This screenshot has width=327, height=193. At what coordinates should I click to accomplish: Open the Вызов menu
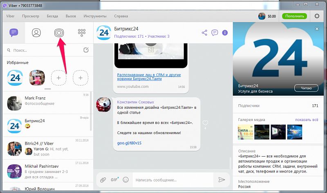pyautogui.click(x=71, y=16)
